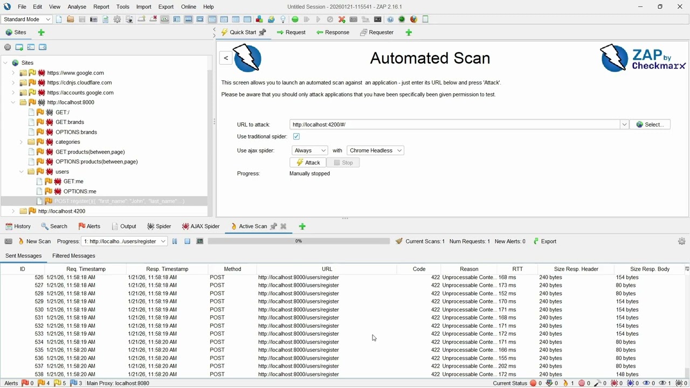Viewport: 690px width, 388px height.
Task: Click the yellow alerts flag showing 5
Action: click(57, 383)
